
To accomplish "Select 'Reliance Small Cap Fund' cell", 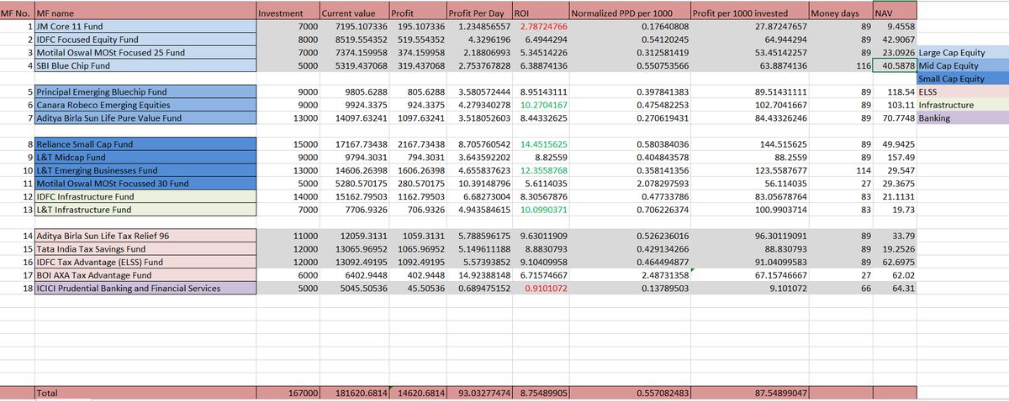I will (x=145, y=144).
